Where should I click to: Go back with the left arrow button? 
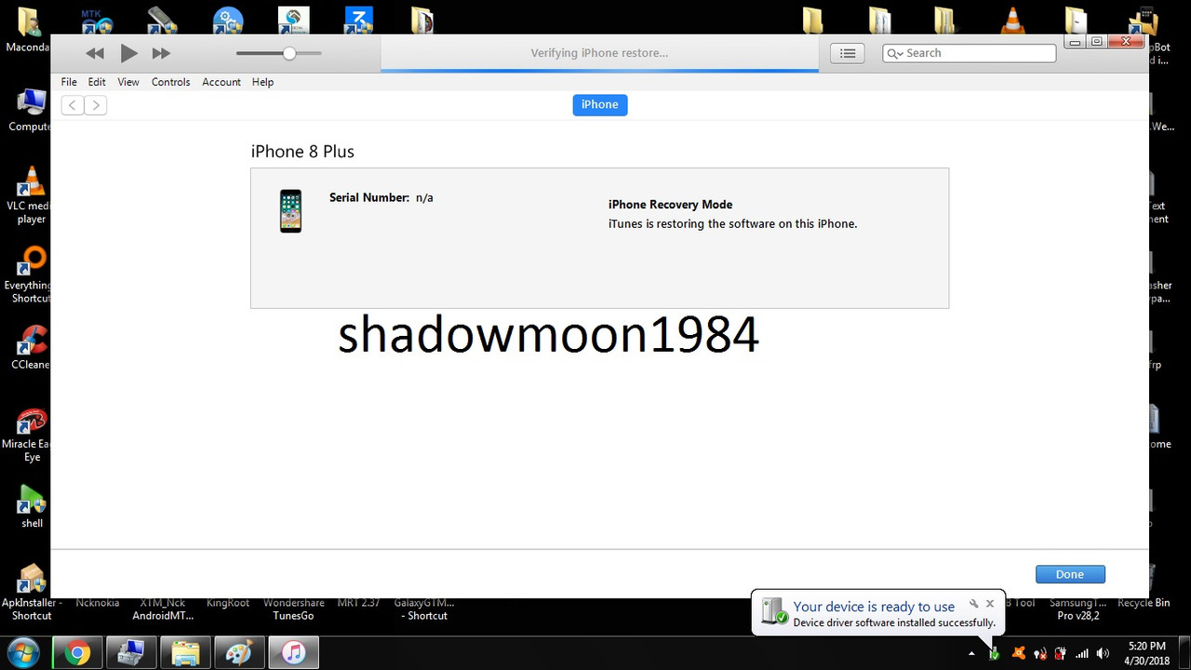click(x=73, y=105)
